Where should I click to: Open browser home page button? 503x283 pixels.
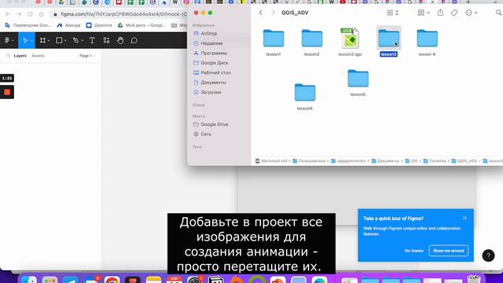[x=42, y=14]
